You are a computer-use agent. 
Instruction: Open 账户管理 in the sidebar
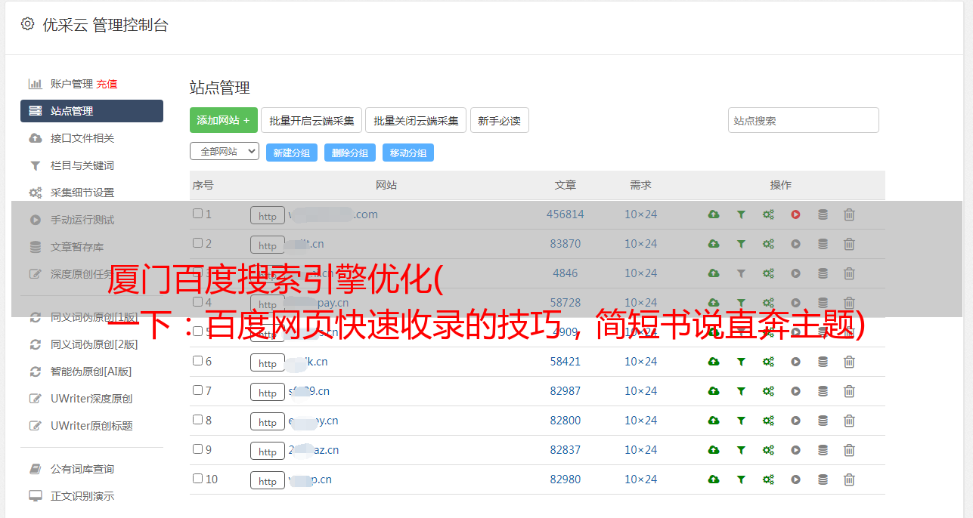tap(71, 84)
